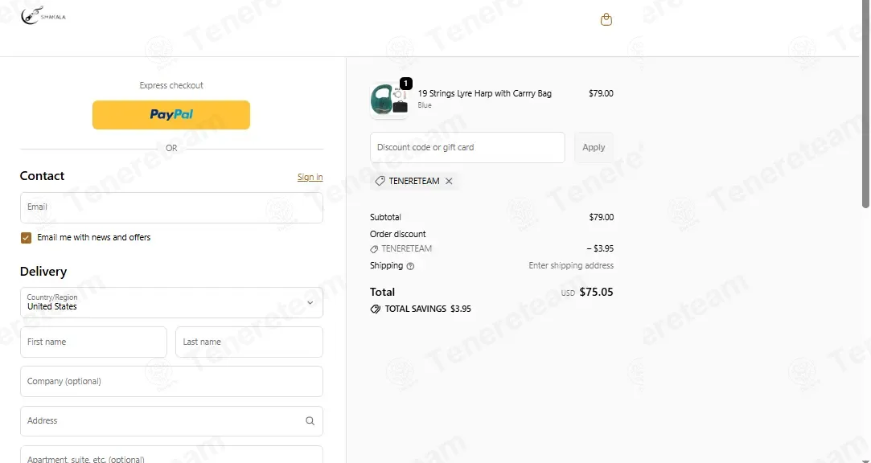
Task: Click the Enter shipping address text
Action: (571, 266)
